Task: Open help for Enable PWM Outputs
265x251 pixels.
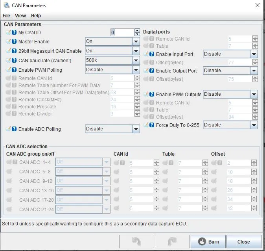Action: coord(152,94)
